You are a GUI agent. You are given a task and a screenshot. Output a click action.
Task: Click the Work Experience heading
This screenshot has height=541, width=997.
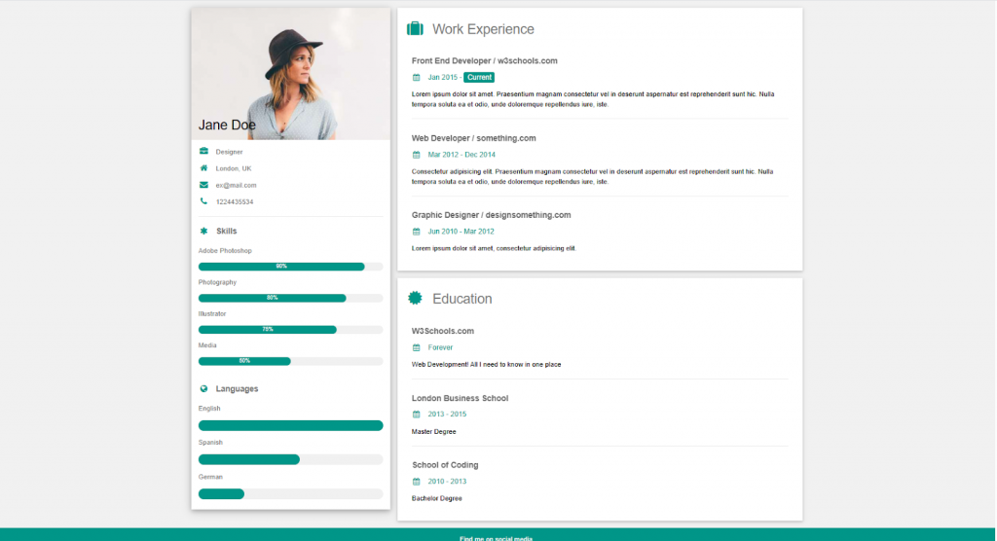[483, 29]
